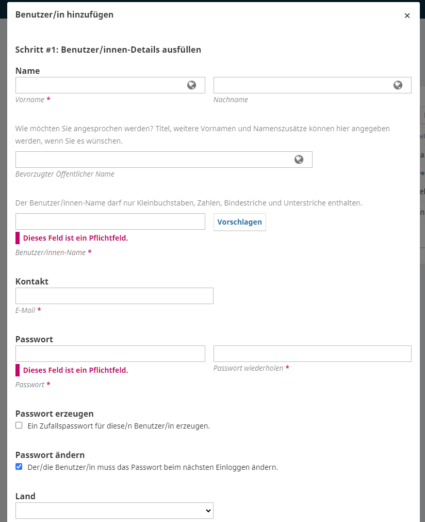Click globe icon in Bevorzugter Öffentlicher Name field
The image size is (425, 522).
point(299,160)
